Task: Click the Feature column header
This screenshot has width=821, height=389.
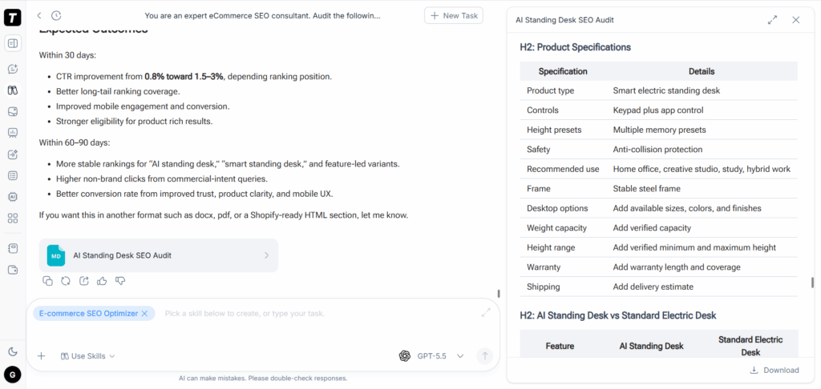Action: coord(560,346)
